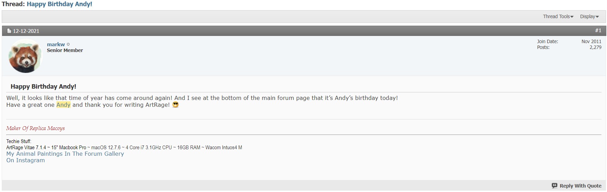Click the Join Date label in user info
This screenshot has height=192, width=607.
pos(547,41)
